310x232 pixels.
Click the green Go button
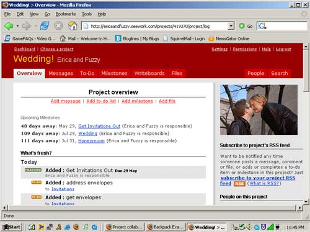coord(246,26)
